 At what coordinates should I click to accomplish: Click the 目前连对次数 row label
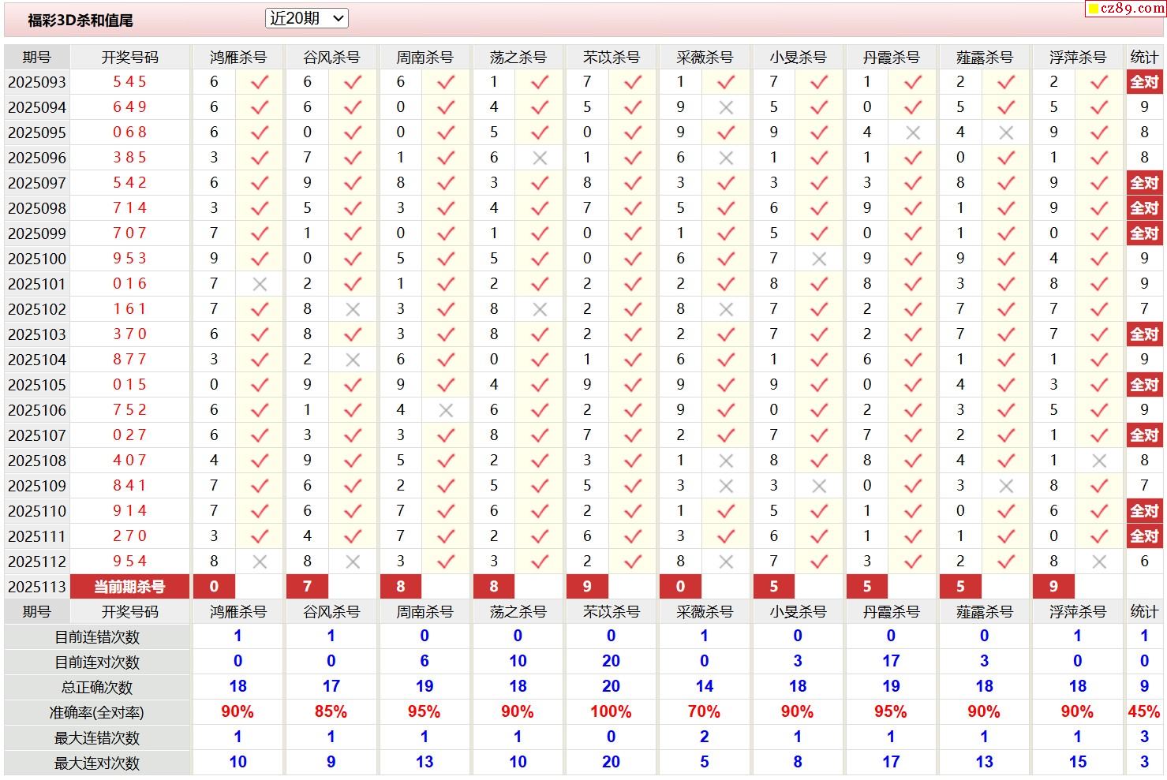click(x=97, y=662)
